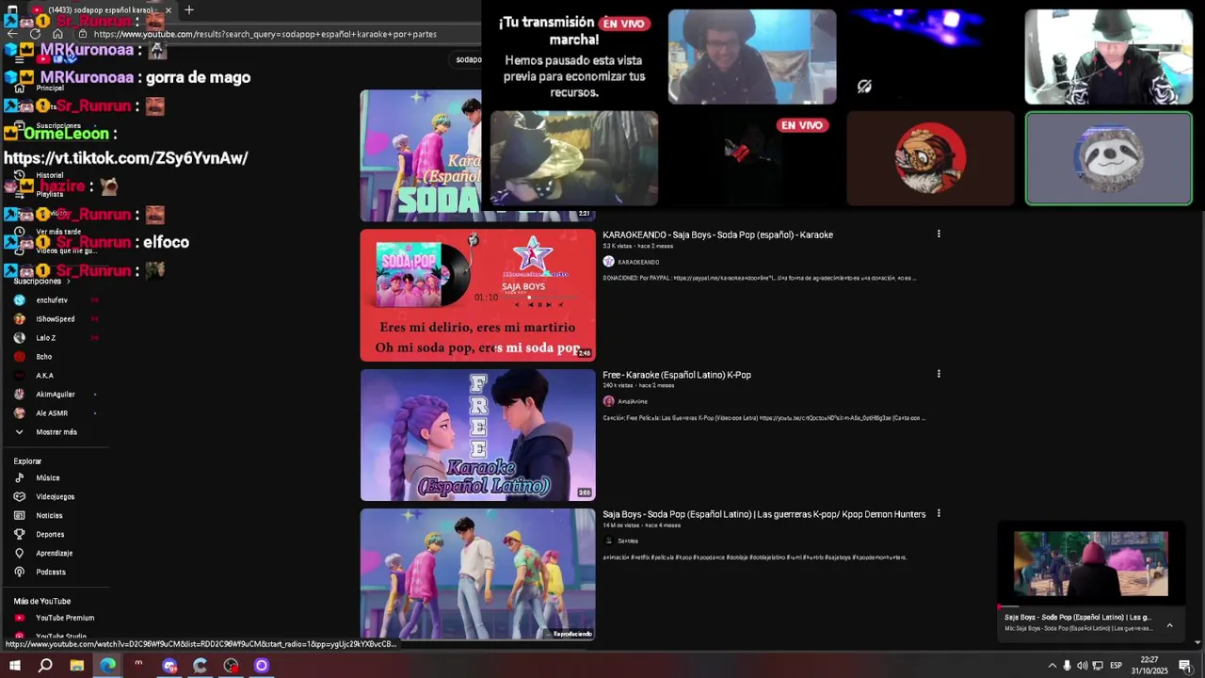Image resolution: width=1205 pixels, height=678 pixels.
Task: Click the hazire chat username
Action: (62, 186)
